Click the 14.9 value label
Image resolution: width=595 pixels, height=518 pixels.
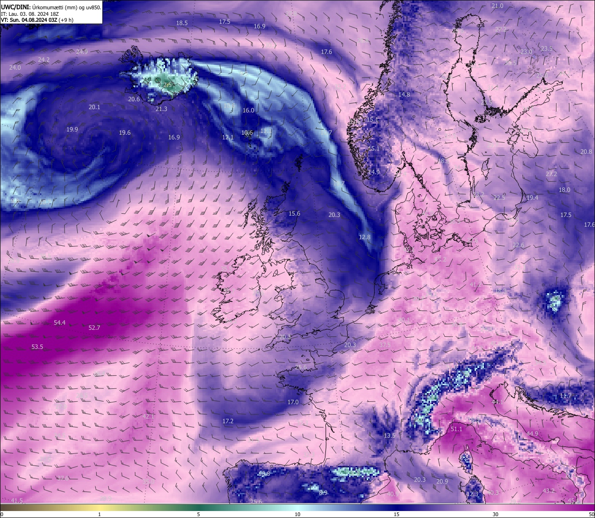click(x=374, y=172)
